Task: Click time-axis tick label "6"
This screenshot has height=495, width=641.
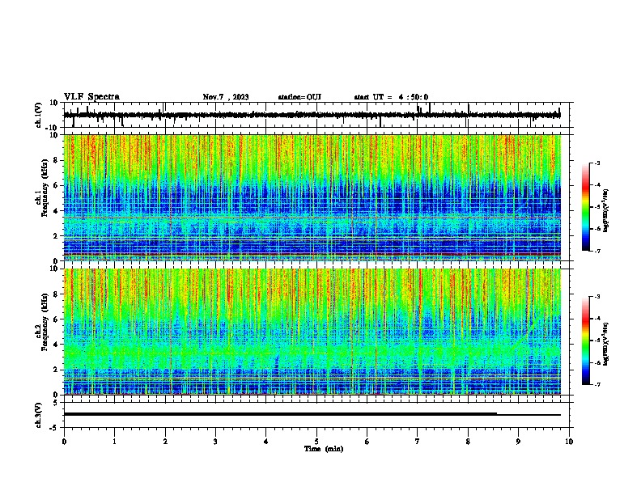Action: tap(367, 442)
